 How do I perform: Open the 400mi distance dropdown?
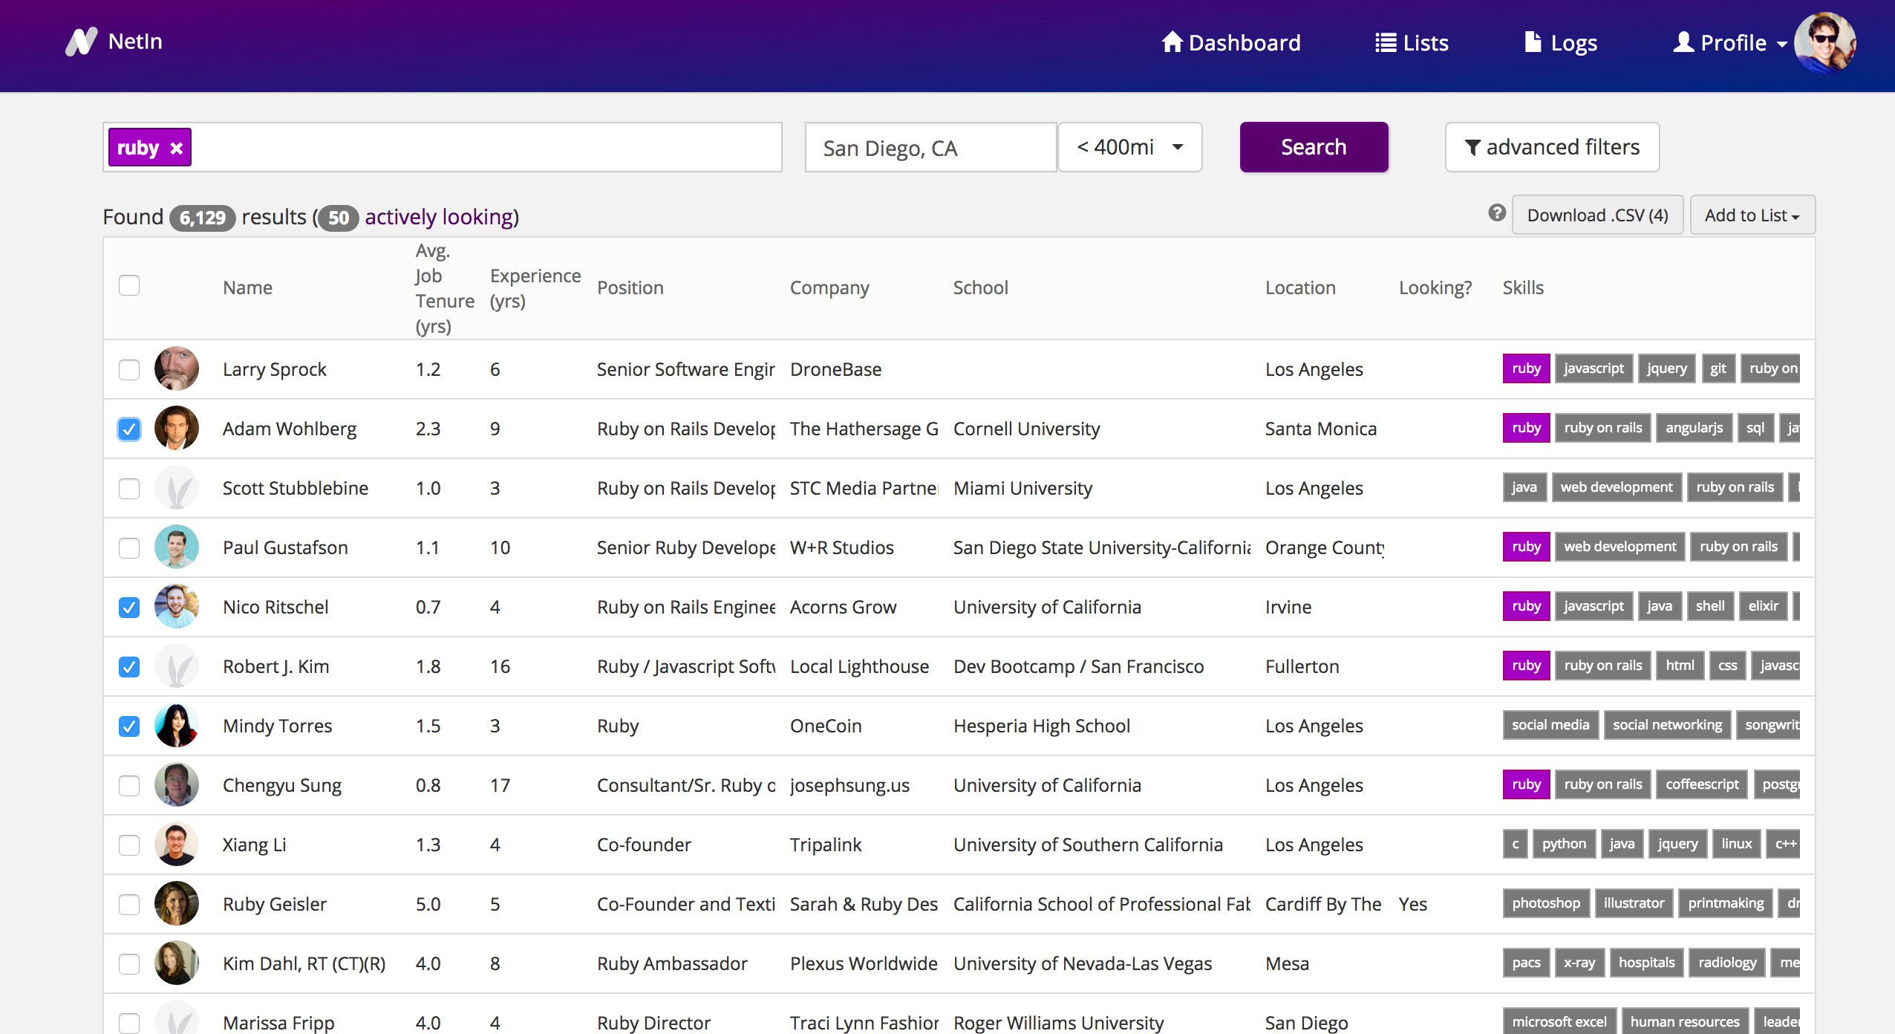coord(1129,147)
